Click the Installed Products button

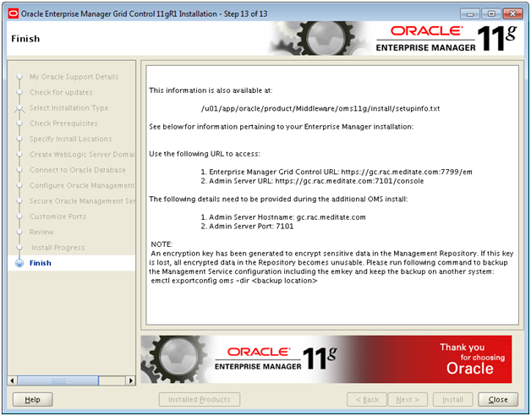[x=200, y=399]
